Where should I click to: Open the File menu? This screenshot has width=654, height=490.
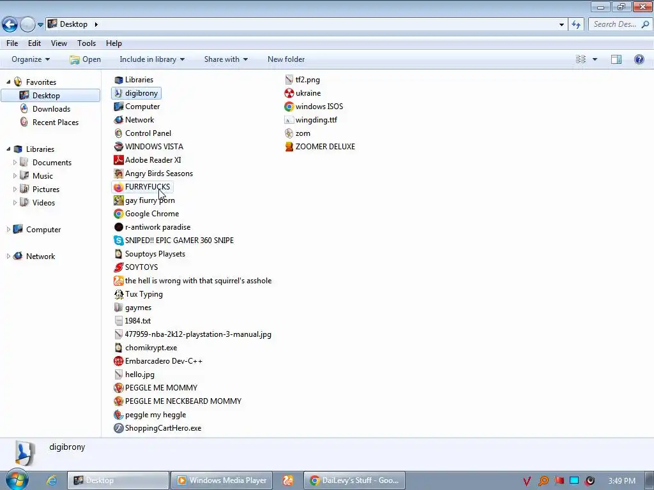point(12,43)
